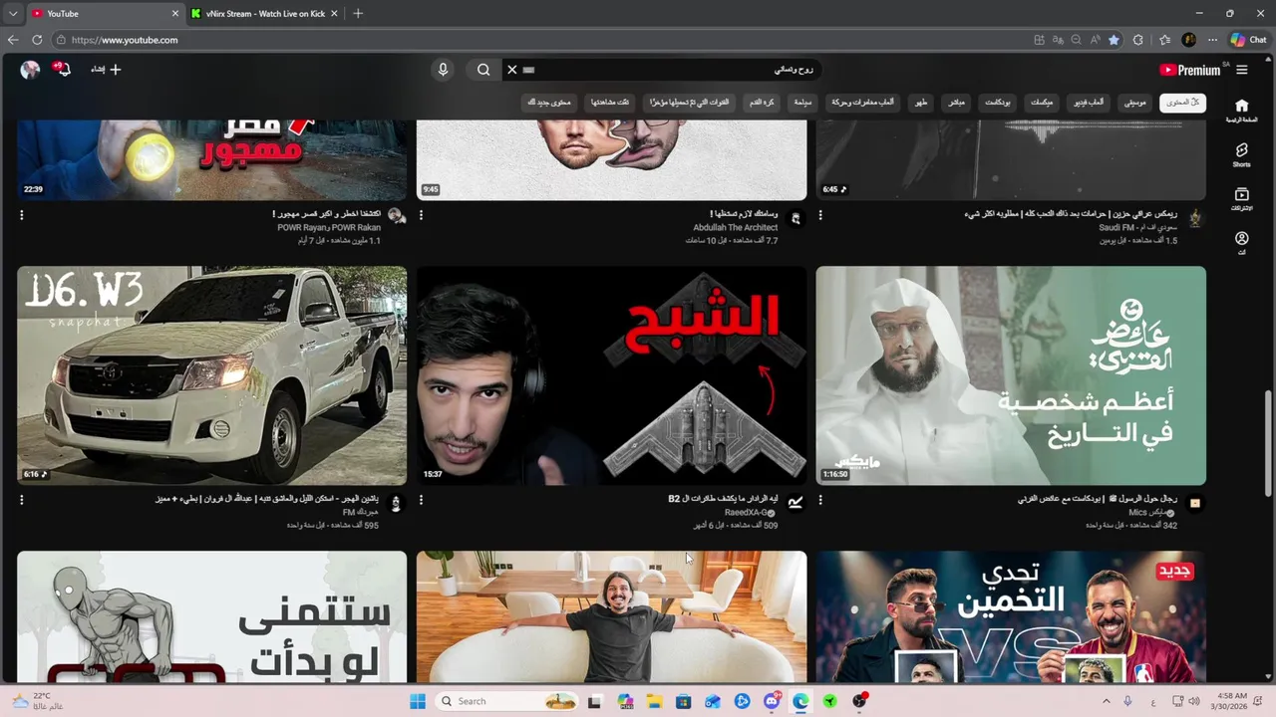The height and width of the screenshot is (717, 1276).
Task: Open the 'قصر مهجور' abandoned palace thumbnail
Action: (x=211, y=159)
